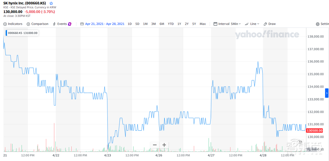This screenshot has height=161, width=329.
Task: Click the blue arrow on the chart's right edge
Action: click(327, 93)
